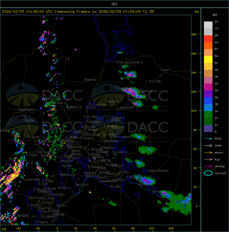This screenshot has height=232, width=229.
Task: Click the 'Uspallata' map label
Action: 26,110
